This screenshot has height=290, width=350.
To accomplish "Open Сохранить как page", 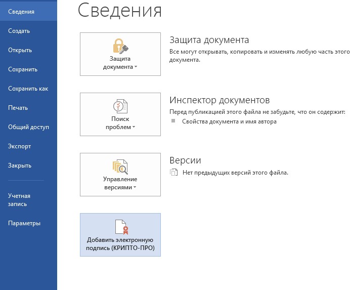I will 28,89.
